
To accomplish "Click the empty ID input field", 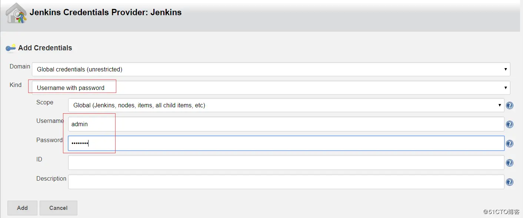I will tap(286, 162).
